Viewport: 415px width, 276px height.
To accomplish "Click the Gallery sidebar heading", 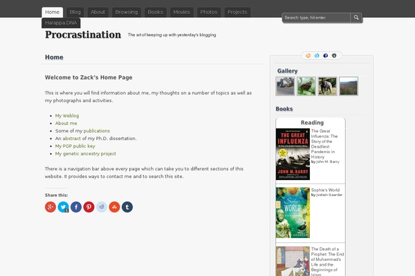I will [x=288, y=71].
